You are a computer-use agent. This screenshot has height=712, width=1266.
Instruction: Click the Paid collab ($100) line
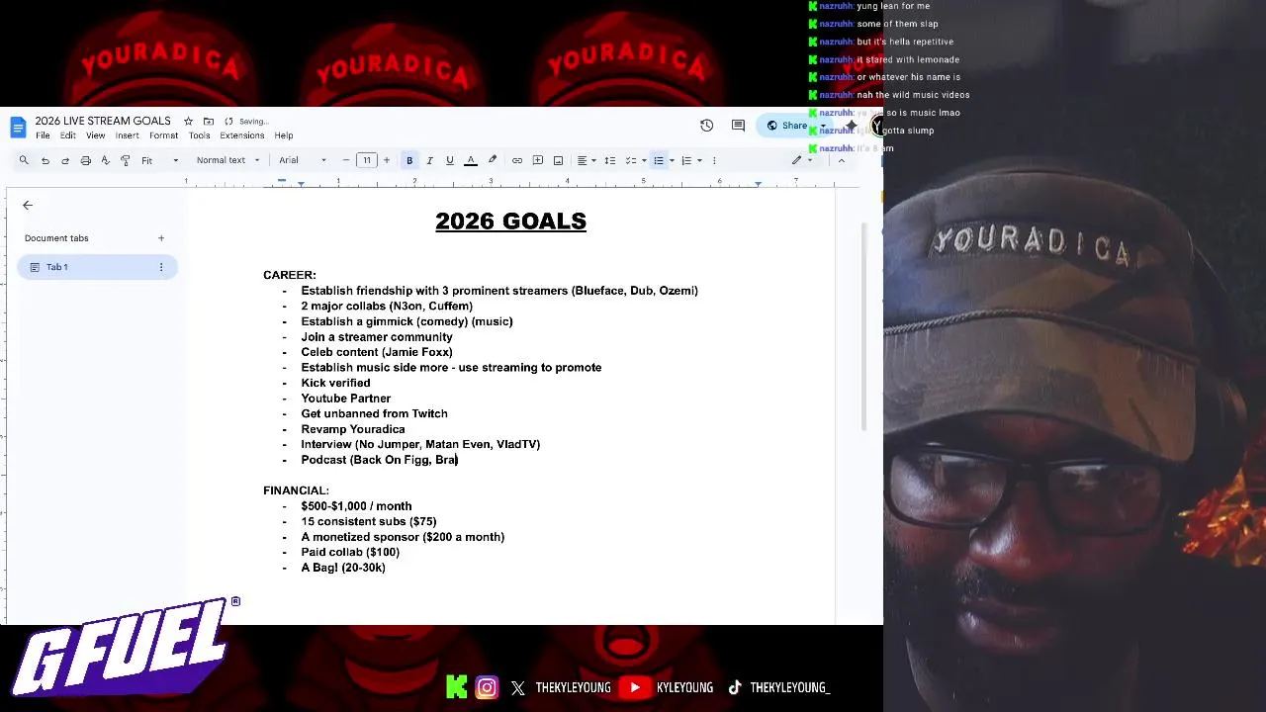pos(350,552)
